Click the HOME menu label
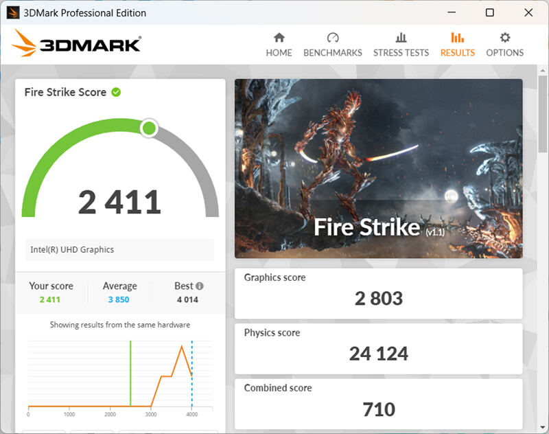The image size is (549, 434). pyautogui.click(x=279, y=53)
